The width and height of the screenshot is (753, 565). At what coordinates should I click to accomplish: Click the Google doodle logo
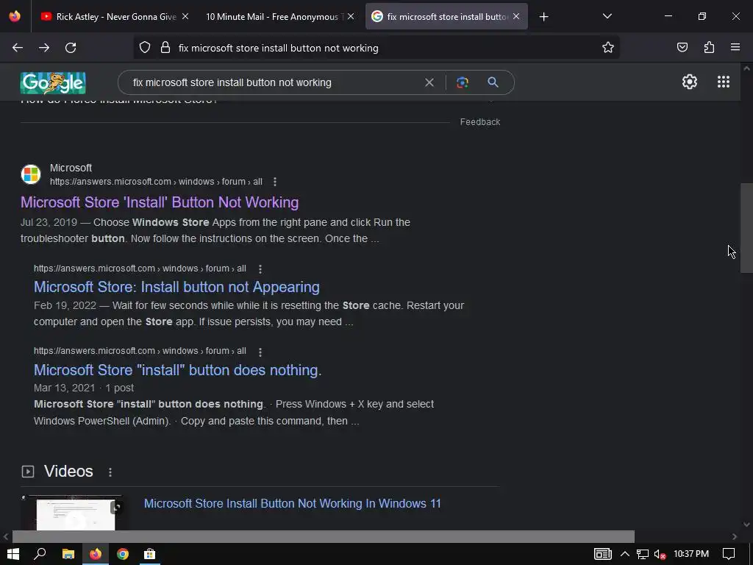pos(53,82)
